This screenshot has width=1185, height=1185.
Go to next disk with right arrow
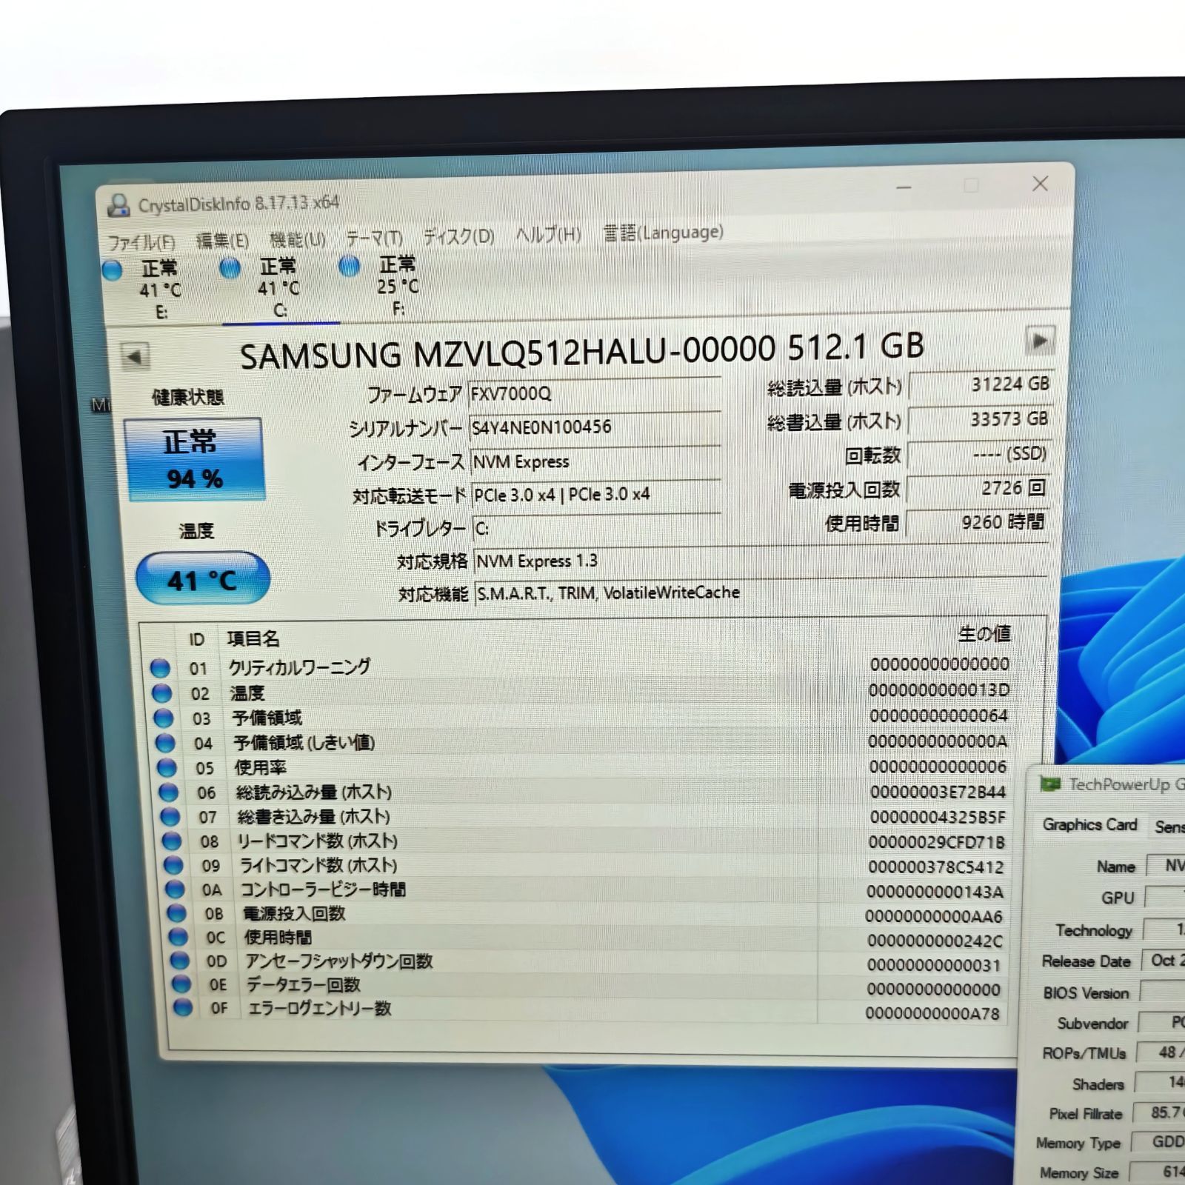click(x=1040, y=341)
